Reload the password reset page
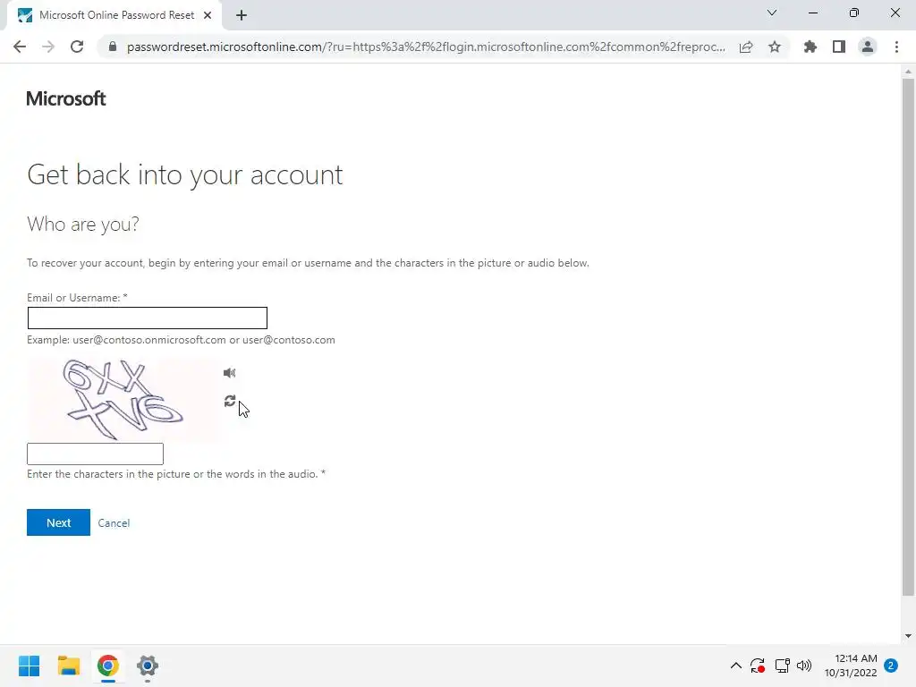The image size is (916, 687). [77, 47]
